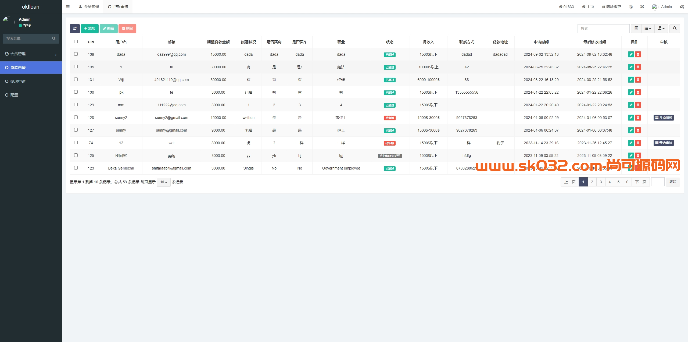Open the export data dropdown
Screen dimensions: 688x342
pos(661,29)
